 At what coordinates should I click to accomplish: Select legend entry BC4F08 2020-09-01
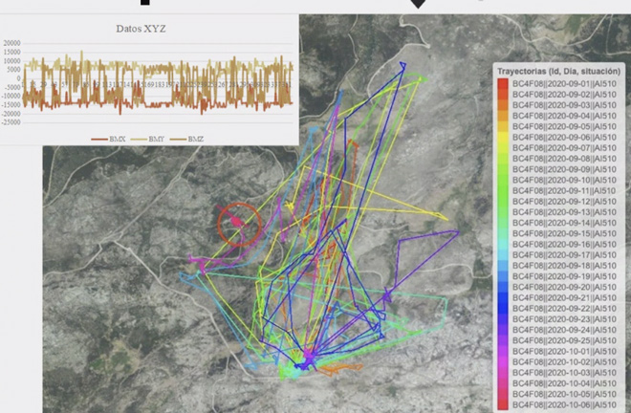click(564, 84)
